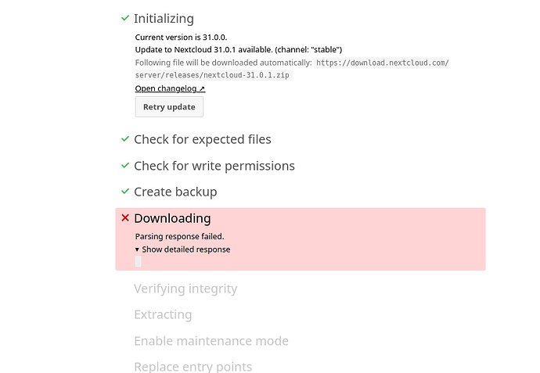Click the green checkmark beside Initializing

click(x=125, y=18)
